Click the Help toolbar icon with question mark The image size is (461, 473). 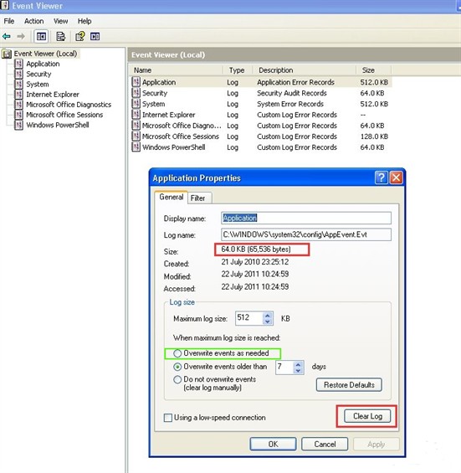[79, 37]
